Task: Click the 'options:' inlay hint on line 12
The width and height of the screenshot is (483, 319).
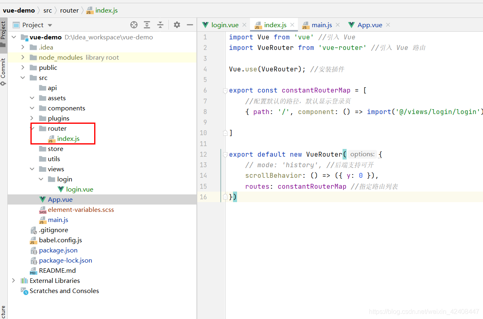Action: pyautogui.click(x=362, y=154)
